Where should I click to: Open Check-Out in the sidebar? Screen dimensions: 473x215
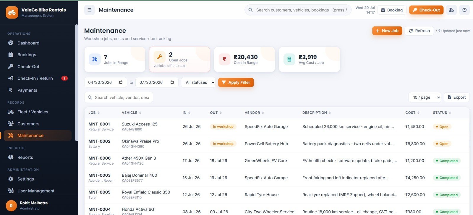38,67
